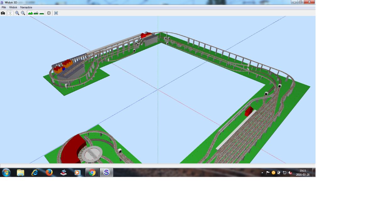Viewport: 377px width, 212px height.
Task: Select the outlined terrain view mode
Action: tap(36, 13)
